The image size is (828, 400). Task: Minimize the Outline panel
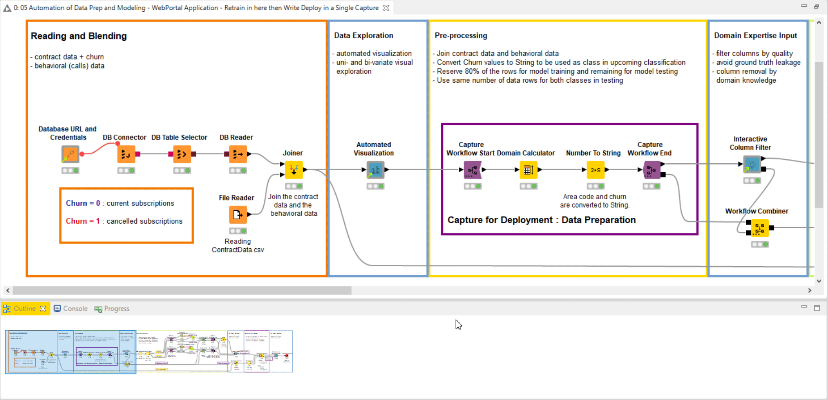[804, 307]
